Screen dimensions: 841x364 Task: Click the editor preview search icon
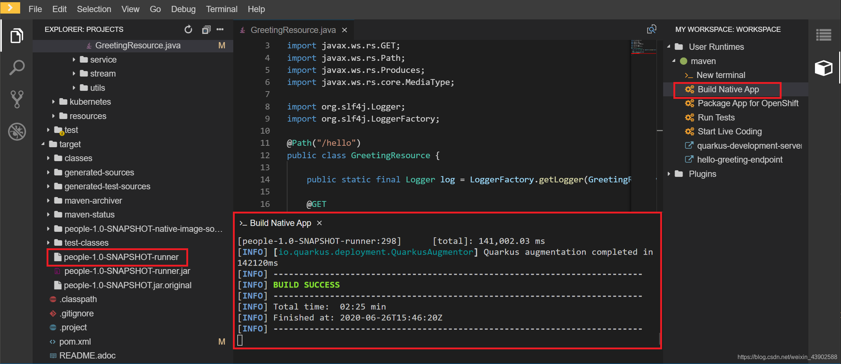tap(651, 29)
